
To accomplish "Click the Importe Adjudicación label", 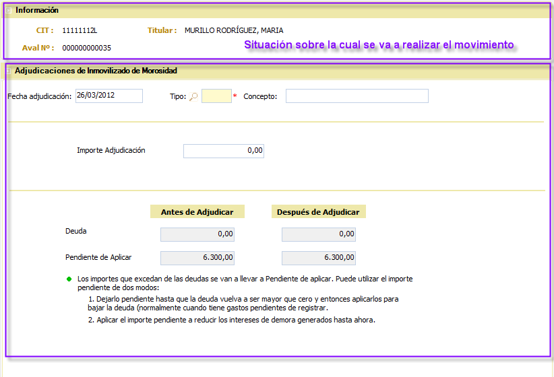I will [111, 150].
